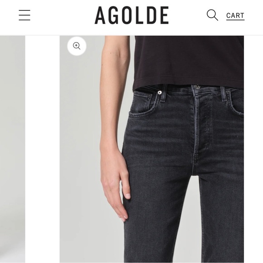Click the AGOLDE logo
263x263 pixels.
point(131,15)
